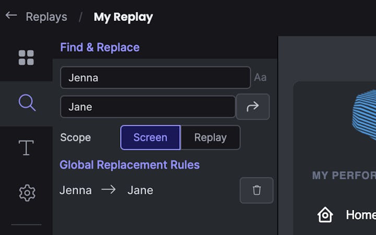Select the Jenna → Jane replacement rule

[107, 190]
